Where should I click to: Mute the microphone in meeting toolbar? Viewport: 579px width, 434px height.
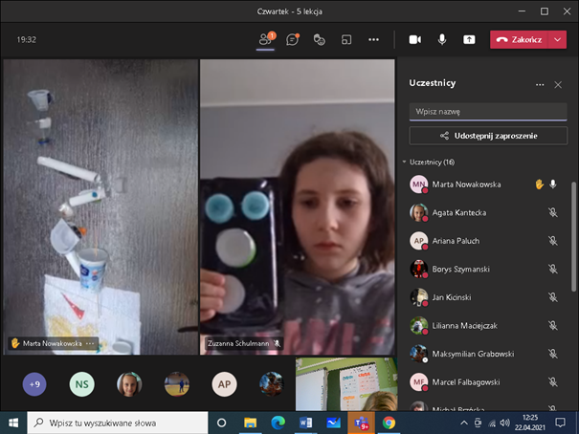(442, 40)
